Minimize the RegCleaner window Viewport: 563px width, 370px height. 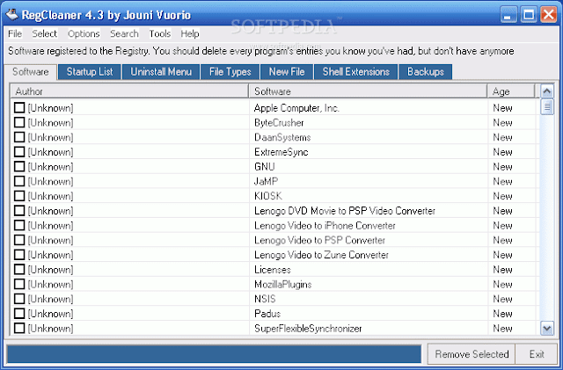508,15
